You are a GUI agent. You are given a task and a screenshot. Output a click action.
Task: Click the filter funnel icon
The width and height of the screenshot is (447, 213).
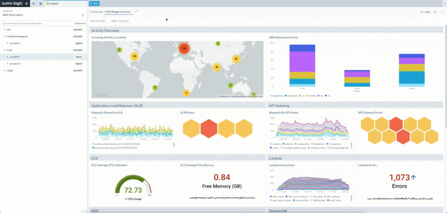pos(83,15)
